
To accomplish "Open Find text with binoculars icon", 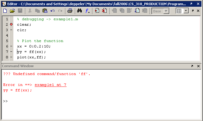I will (x=80, y=11).
